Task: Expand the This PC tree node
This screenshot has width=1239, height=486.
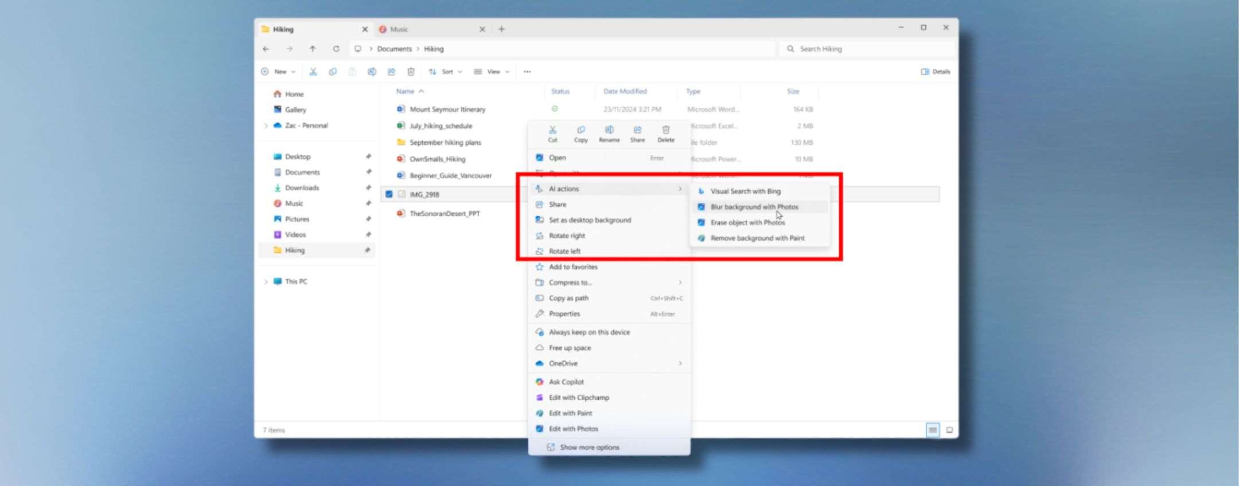Action: (266, 281)
